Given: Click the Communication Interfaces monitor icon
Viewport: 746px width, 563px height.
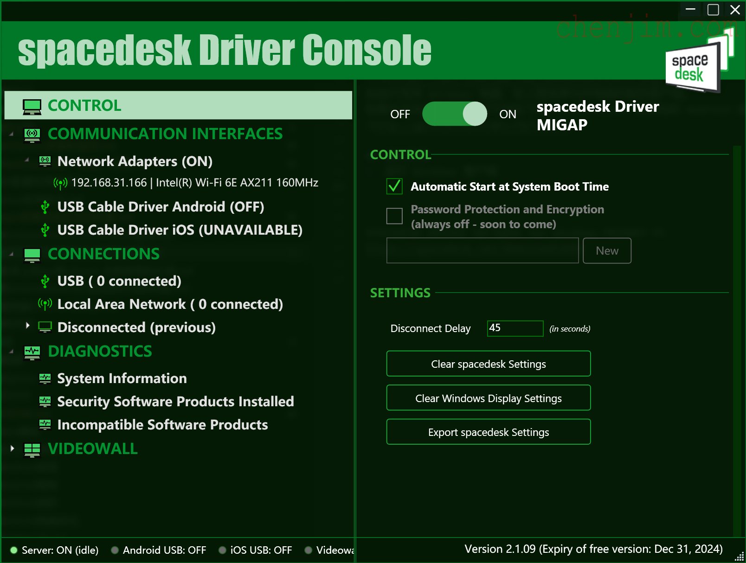Looking at the screenshot, I should pos(32,134).
